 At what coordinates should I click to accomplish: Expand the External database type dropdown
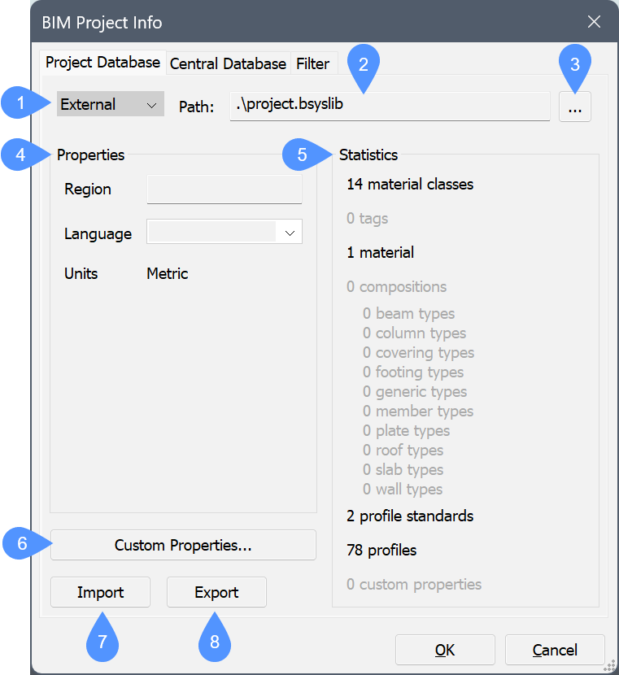(111, 104)
